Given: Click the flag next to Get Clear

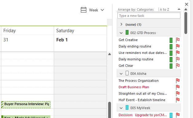Looking at the screenshot, I should pos(178,66).
